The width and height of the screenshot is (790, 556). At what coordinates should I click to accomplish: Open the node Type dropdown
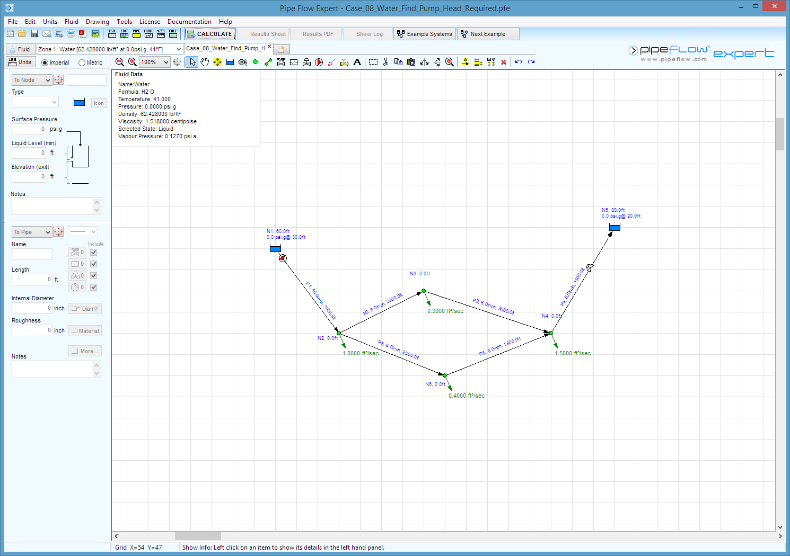click(35, 102)
